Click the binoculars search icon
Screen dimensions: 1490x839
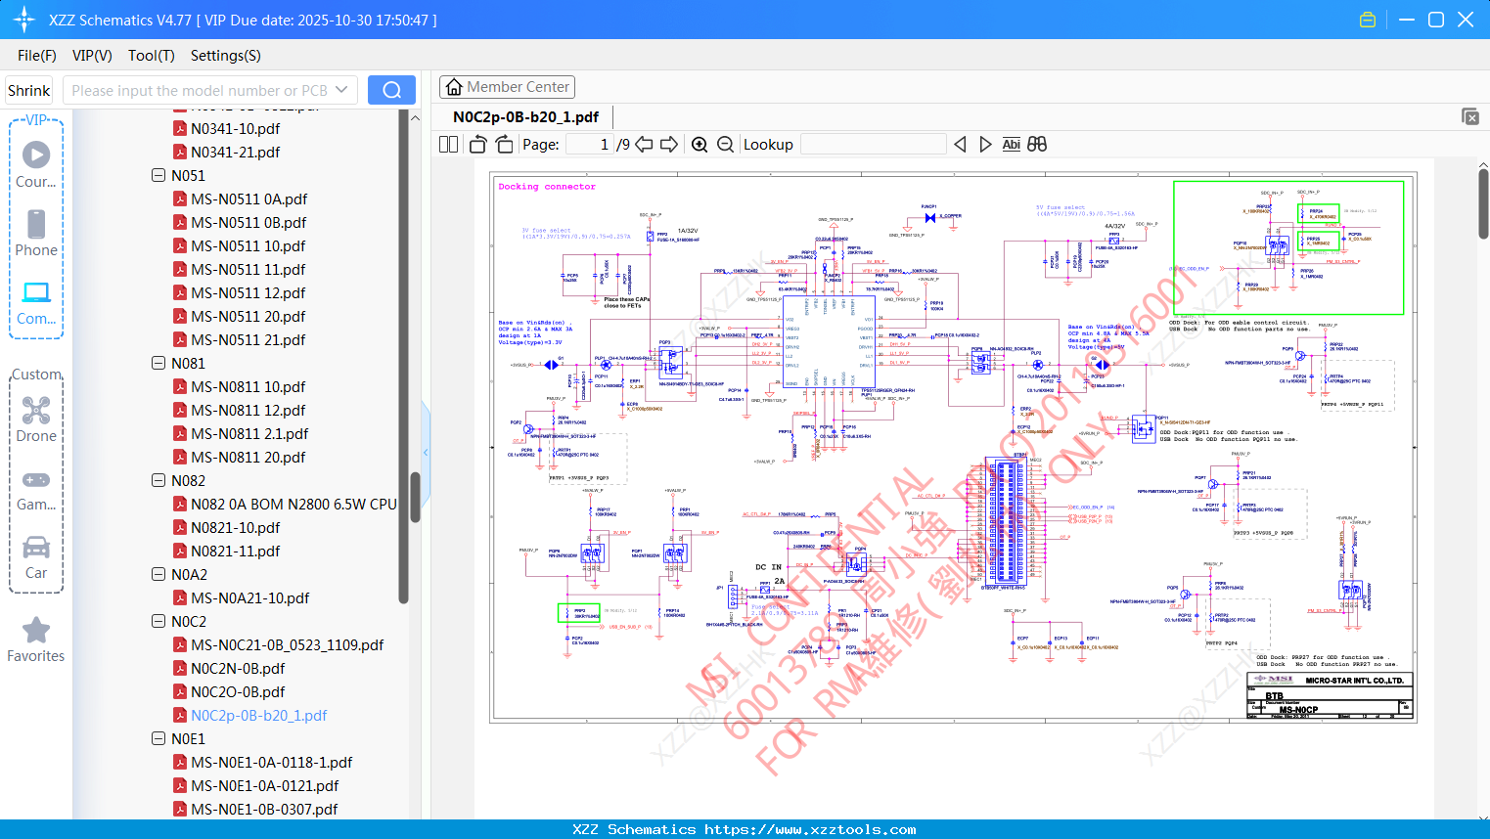(x=1037, y=144)
